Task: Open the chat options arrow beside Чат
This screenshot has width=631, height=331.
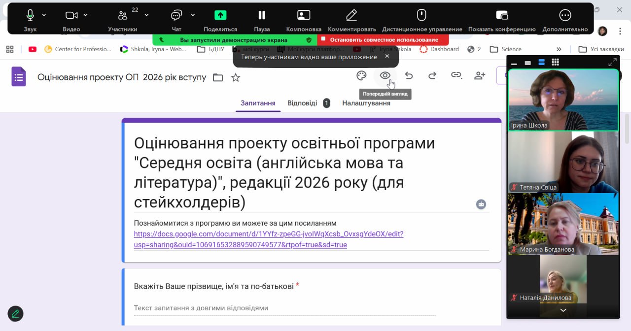Action: pos(193,15)
